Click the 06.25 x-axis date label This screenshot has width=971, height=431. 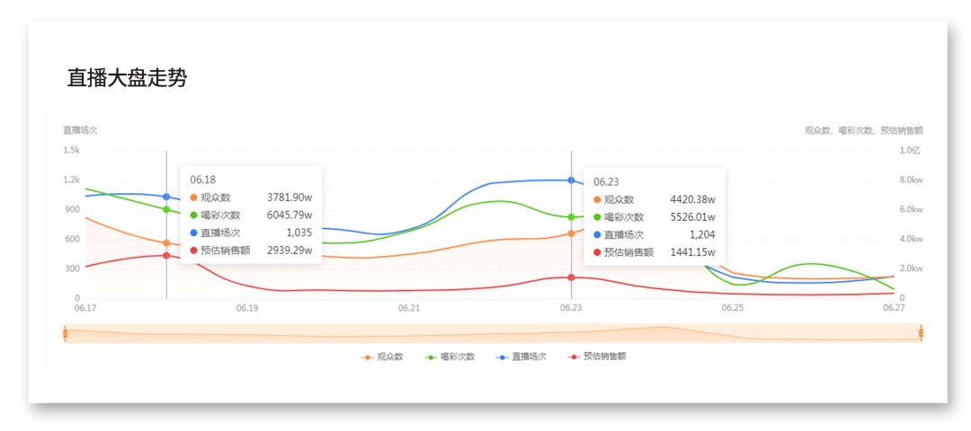(x=733, y=308)
